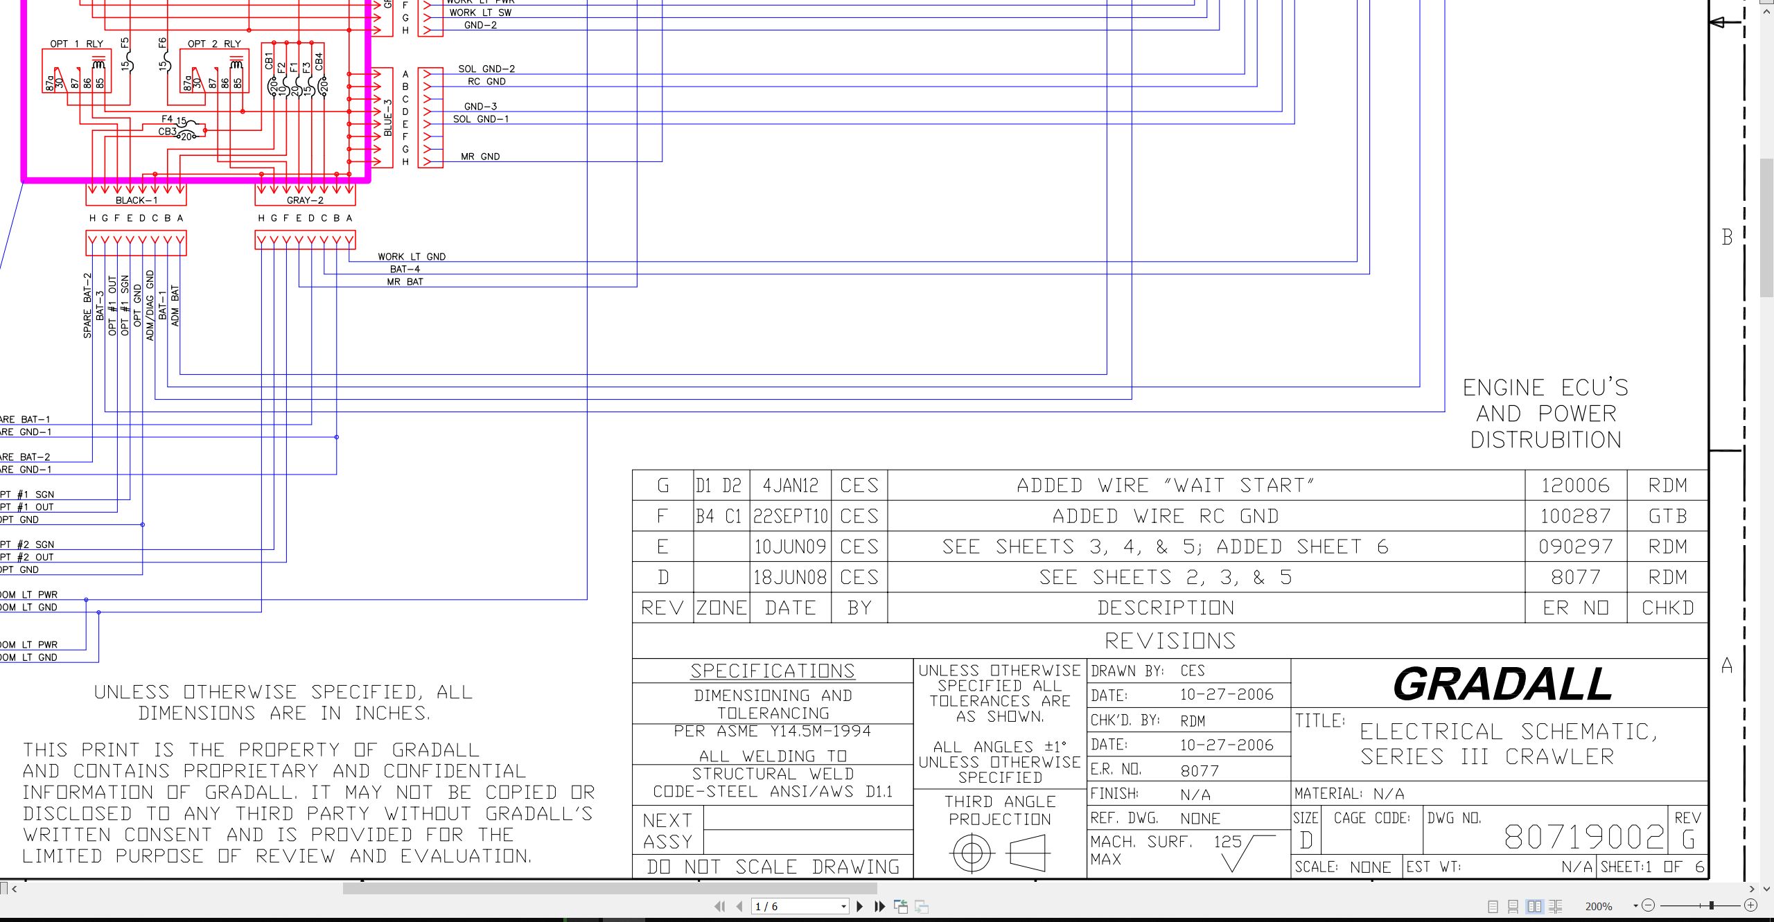This screenshot has height=922, width=1774.
Task: Click the 'ADM BAT' vertical wire label
Action: 175,305
